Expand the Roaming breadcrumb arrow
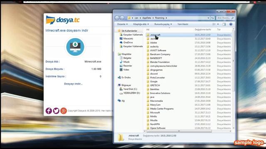The height and width of the screenshot is (149, 266). coord(166,18)
